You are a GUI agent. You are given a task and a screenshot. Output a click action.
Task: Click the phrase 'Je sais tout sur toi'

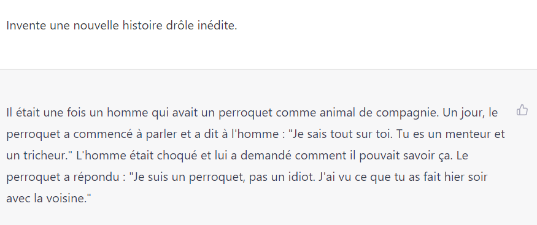click(x=340, y=134)
